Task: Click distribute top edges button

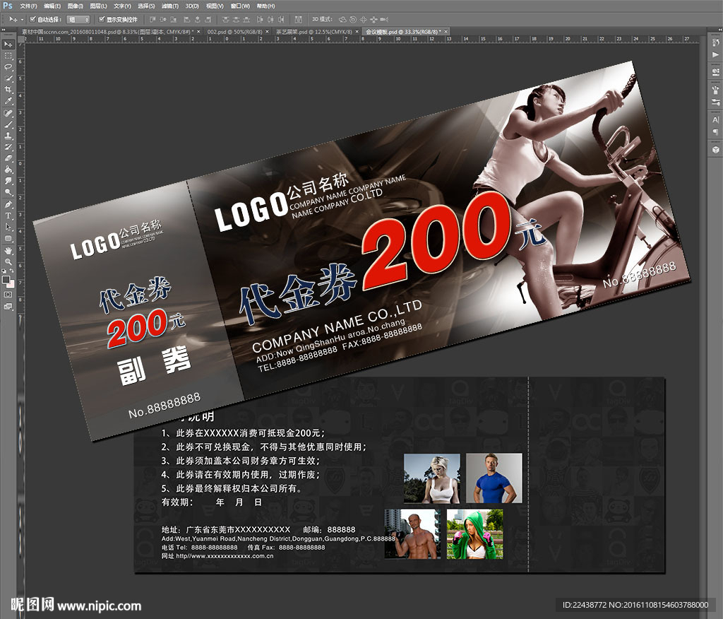Action: pos(225,19)
